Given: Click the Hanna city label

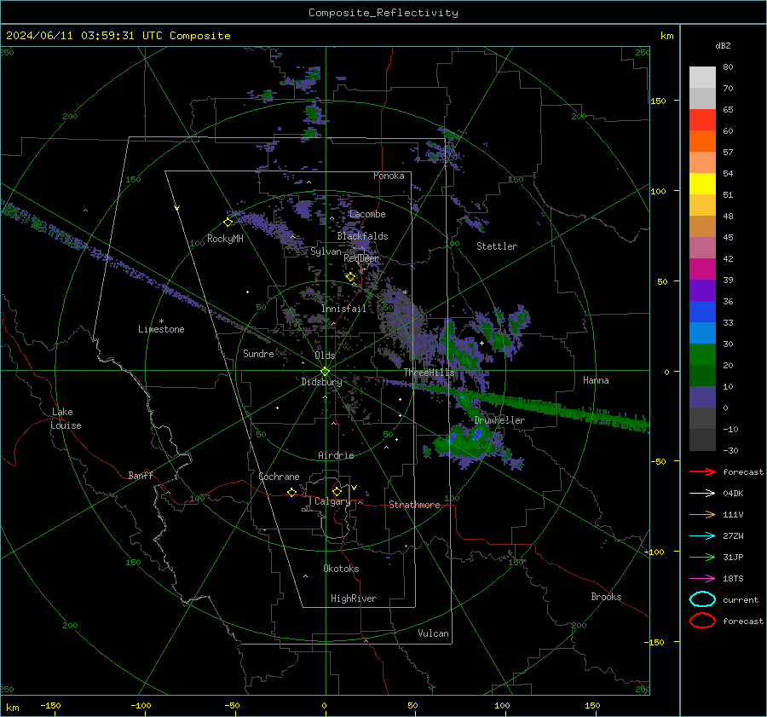Looking at the screenshot, I should click(x=596, y=380).
